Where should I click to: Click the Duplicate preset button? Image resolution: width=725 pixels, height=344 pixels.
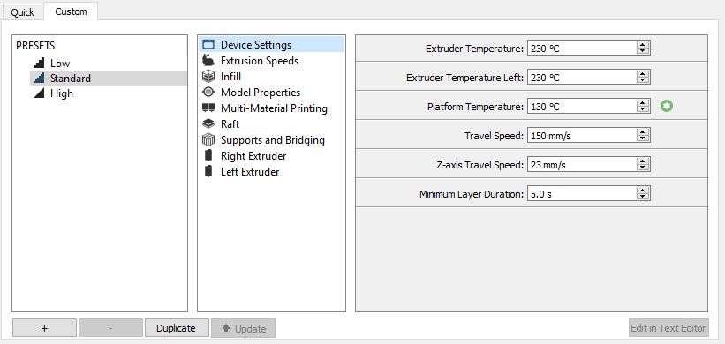(176, 328)
